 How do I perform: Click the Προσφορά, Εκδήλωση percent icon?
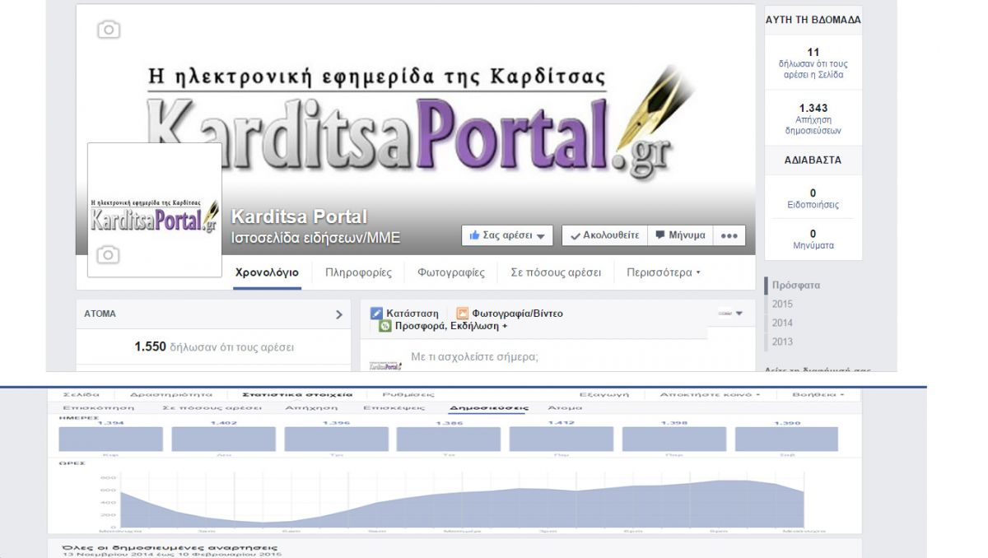coord(384,326)
